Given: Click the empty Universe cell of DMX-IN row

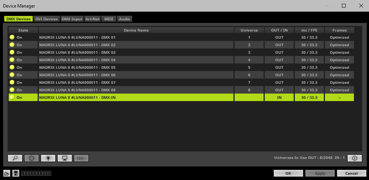Looking at the screenshot, I should (x=249, y=98).
